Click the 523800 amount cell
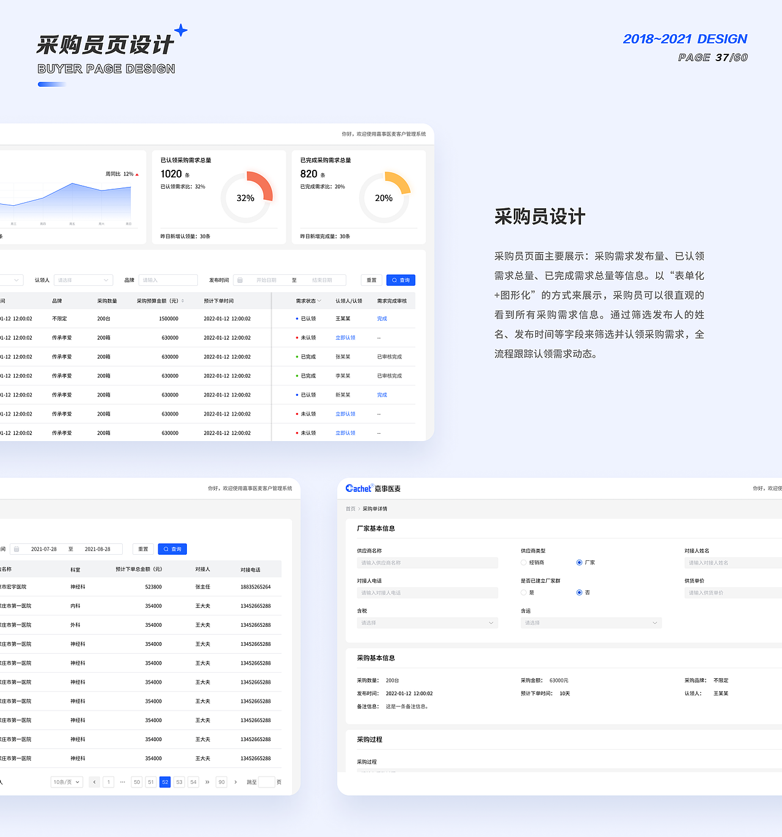 (x=153, y=587)
